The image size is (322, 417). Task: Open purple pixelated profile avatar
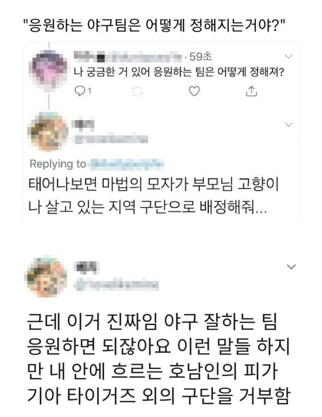[48, 69]
